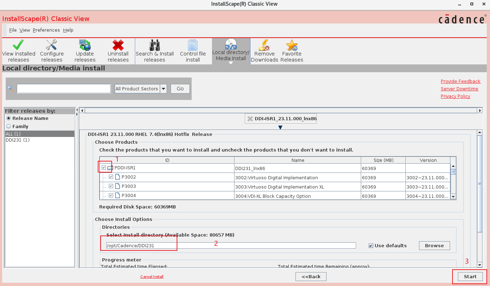Open the File menu
The width and height of the screenshot is (490, 286).
coord(13,30)
